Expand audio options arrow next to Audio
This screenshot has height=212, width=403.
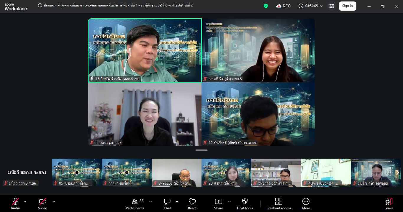point(25,201)
